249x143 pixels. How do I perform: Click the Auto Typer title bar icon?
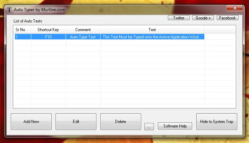[9, 10]
